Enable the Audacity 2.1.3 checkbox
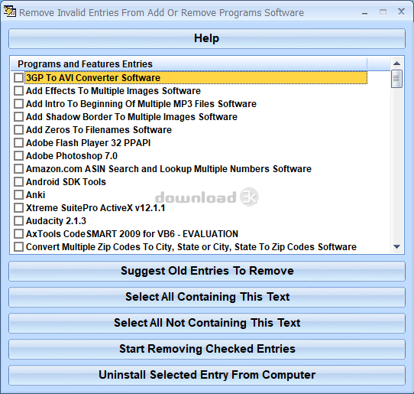This screenshot has width=414, height=394. tap(18, 221)
